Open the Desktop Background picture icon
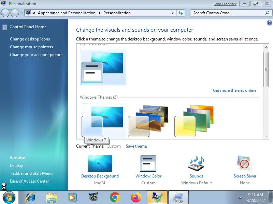 pyautogui.click(x=100, y=164)
